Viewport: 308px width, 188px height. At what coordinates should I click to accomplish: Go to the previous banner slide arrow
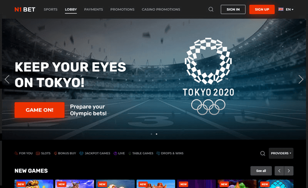[x=7, y=79]
